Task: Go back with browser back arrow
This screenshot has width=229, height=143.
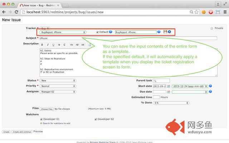Action: (x=4, y=12)
